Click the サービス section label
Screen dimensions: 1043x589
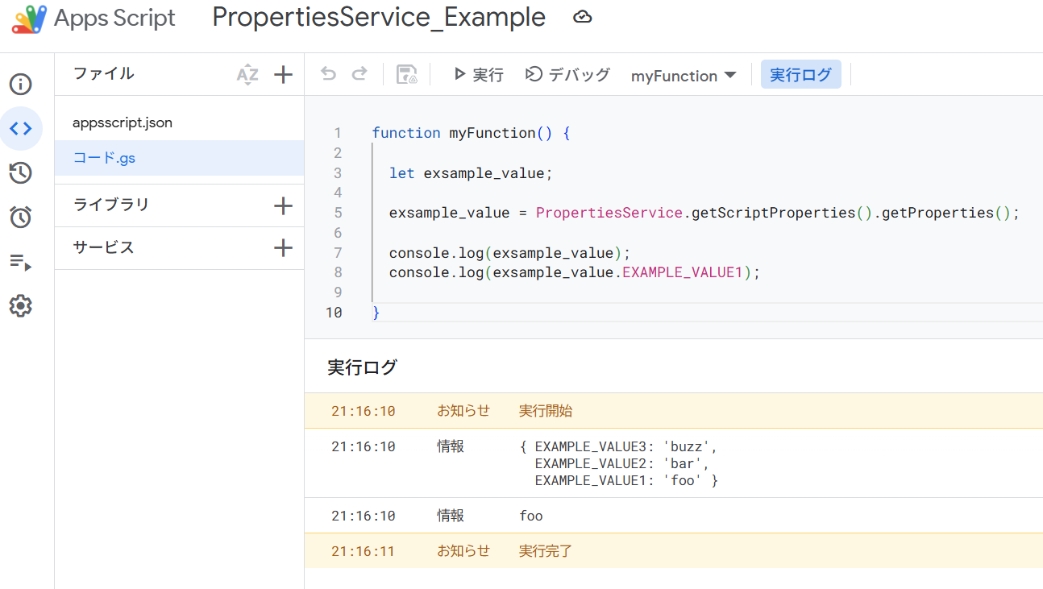(104, 247)
